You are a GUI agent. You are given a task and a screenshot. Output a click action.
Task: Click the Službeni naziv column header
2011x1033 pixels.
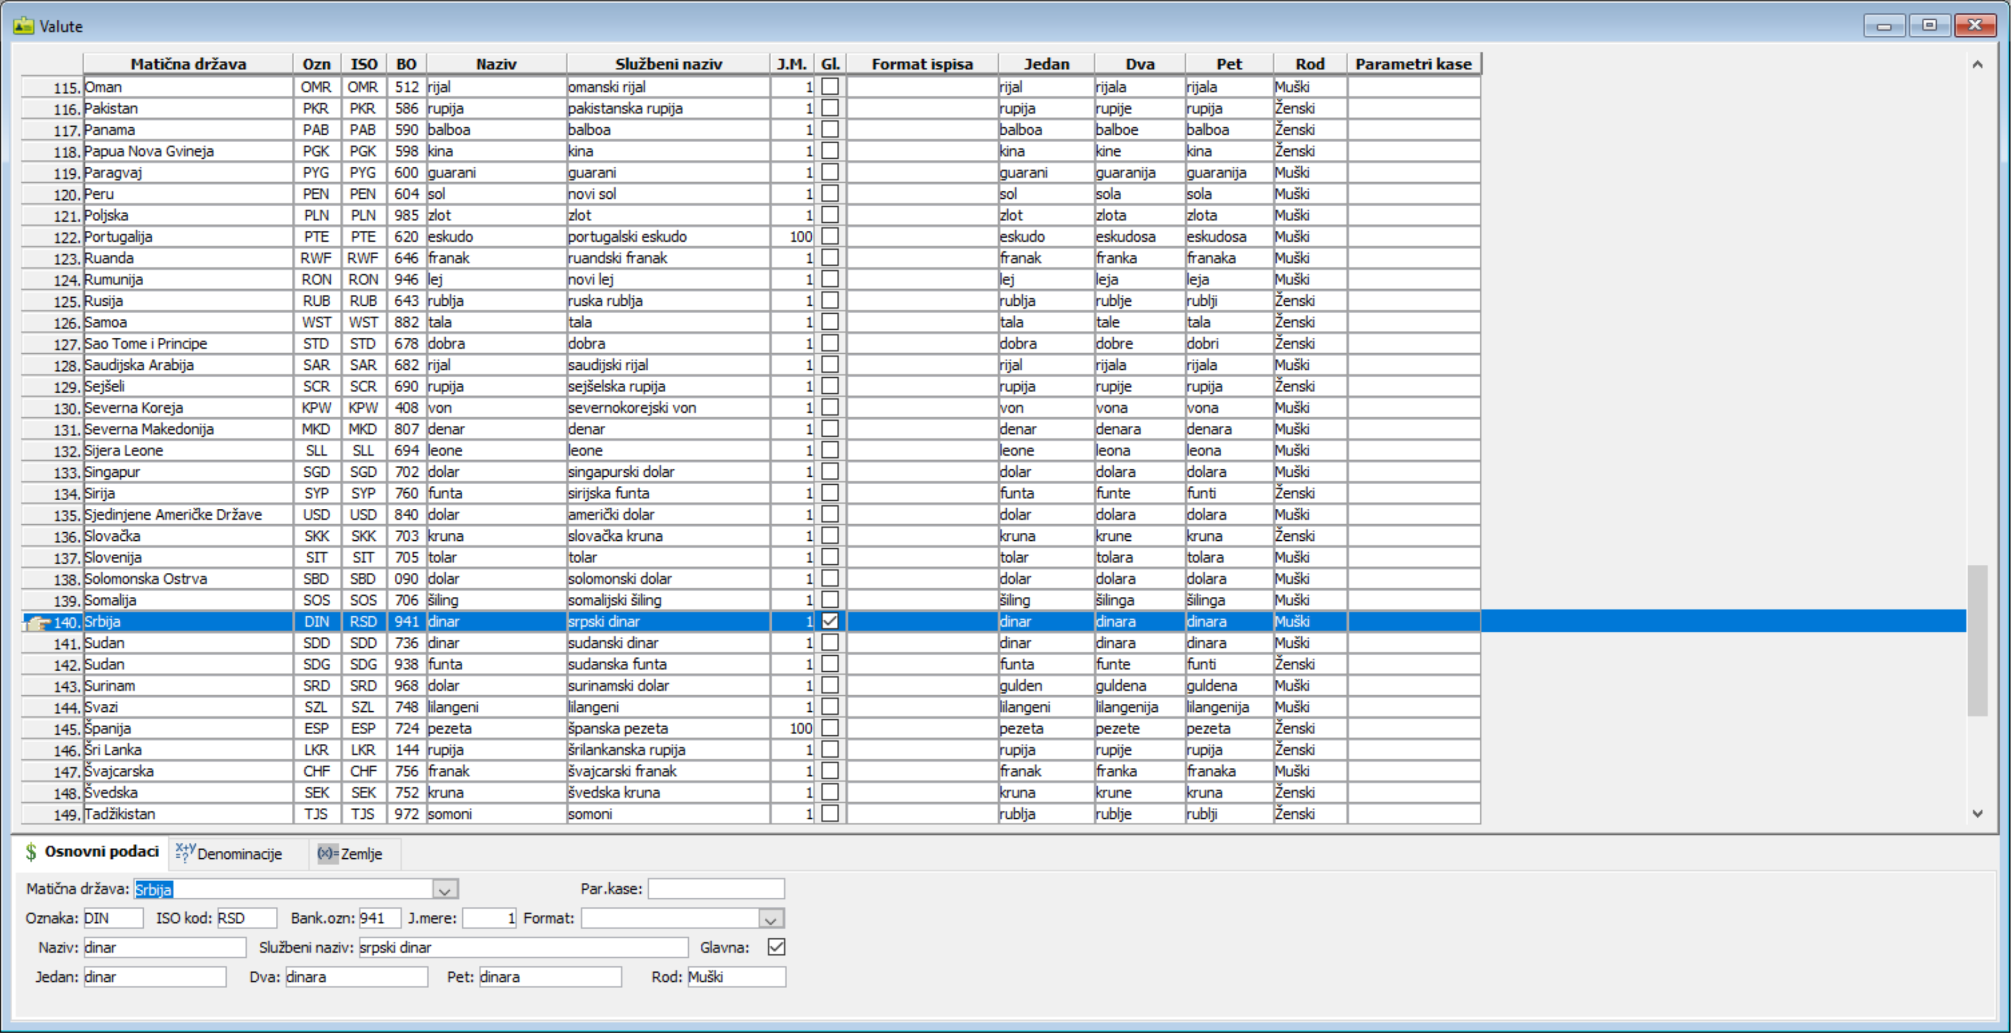click(x=668, y=64)
